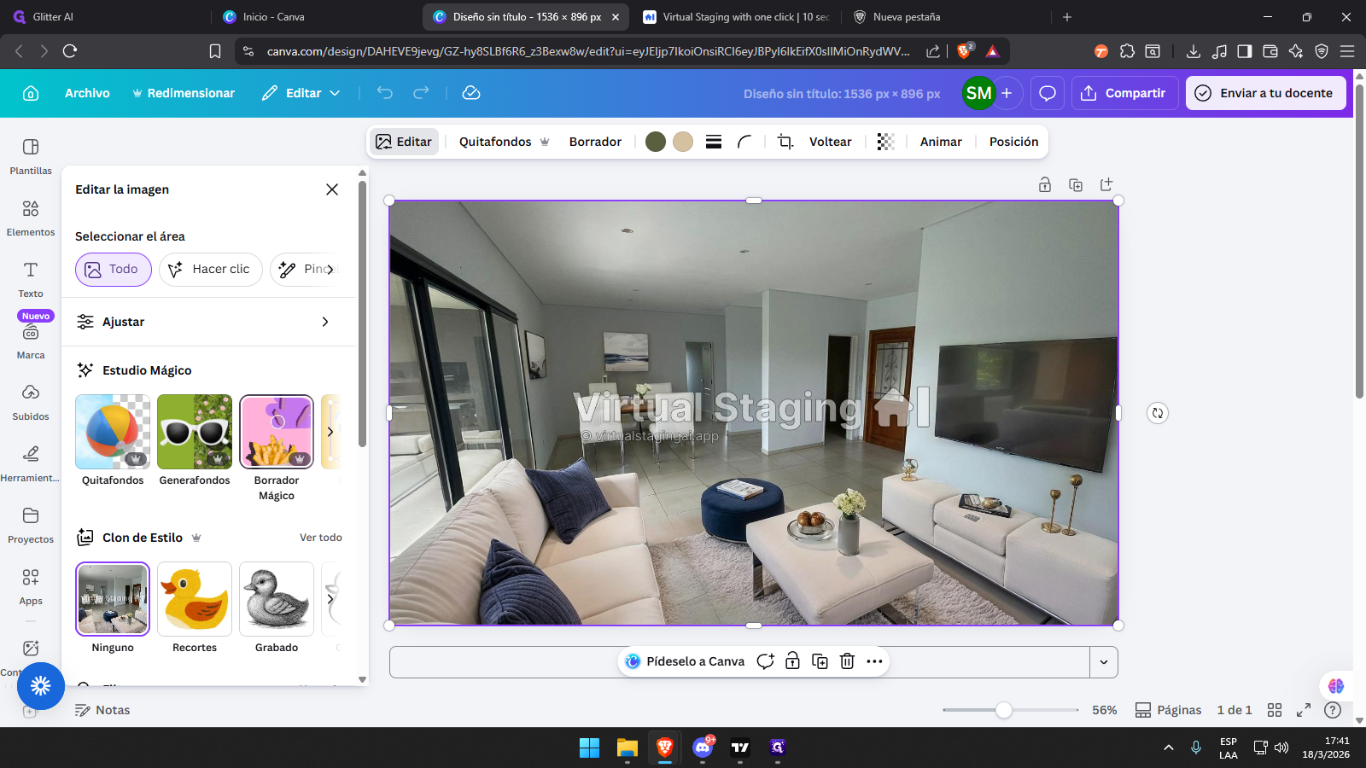This screenshot has width=1366, height=768.
Task: Expand the page notes chevron below canvas
Action: pos(1104,662)
